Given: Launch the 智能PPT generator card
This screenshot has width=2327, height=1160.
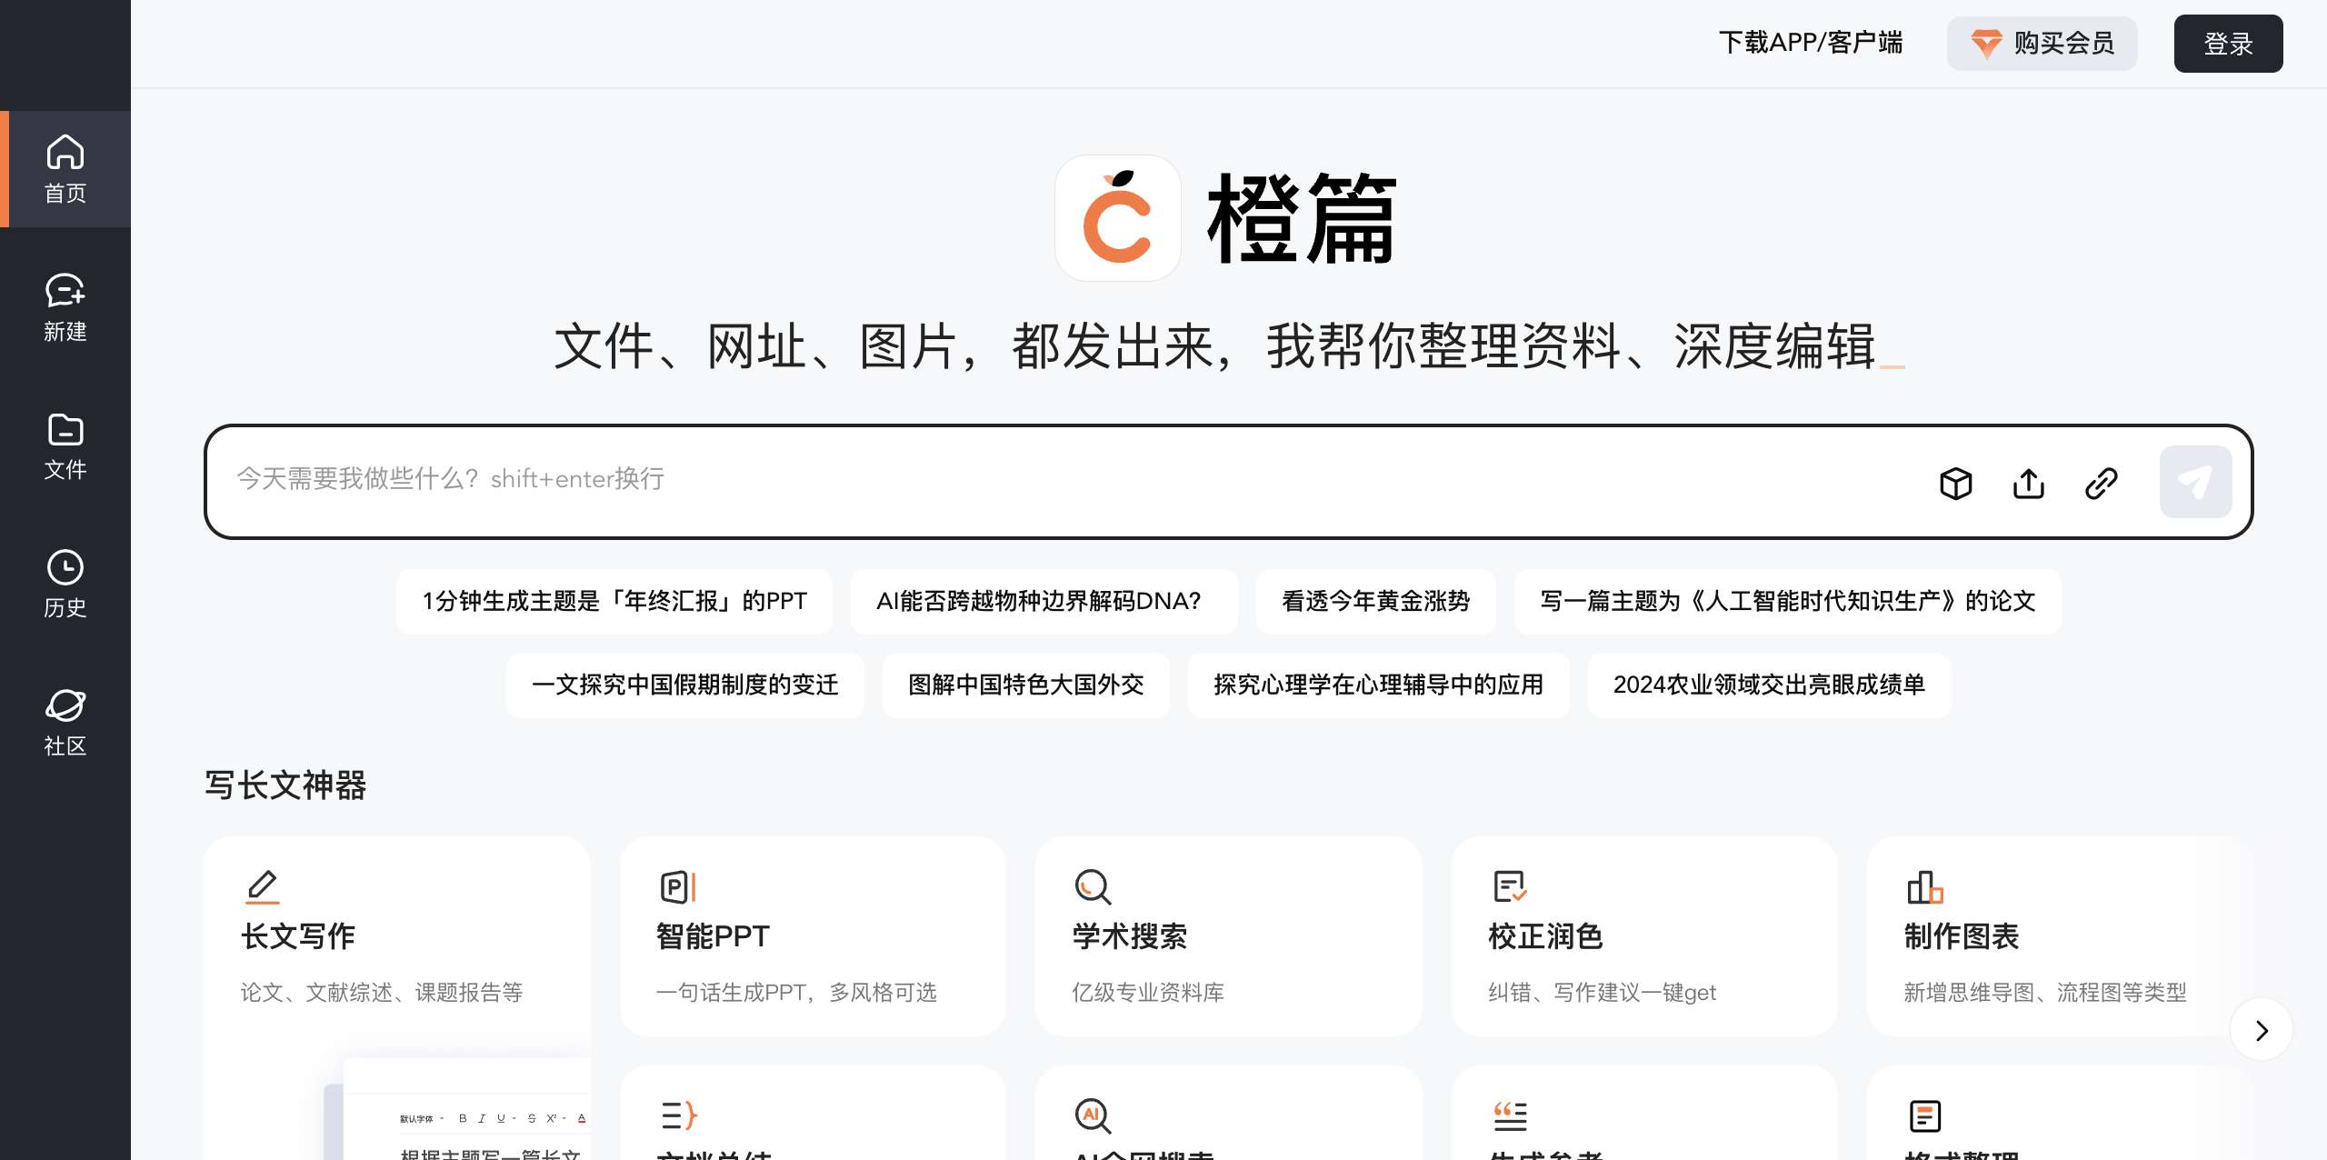Looking at the screenshot, I should tap(813, 936).
